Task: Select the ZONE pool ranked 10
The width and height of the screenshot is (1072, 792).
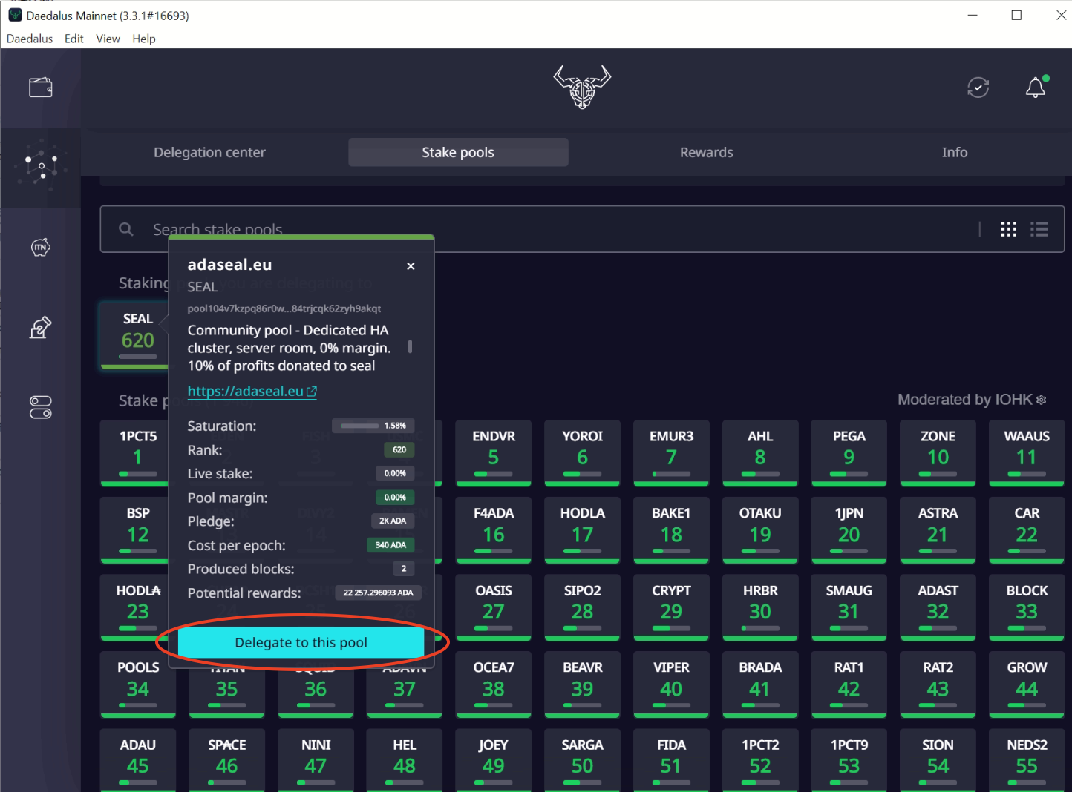Action: coord(938,453)
